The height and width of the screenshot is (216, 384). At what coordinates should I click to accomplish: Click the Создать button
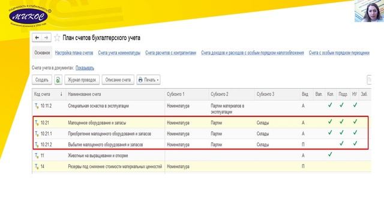42,80
